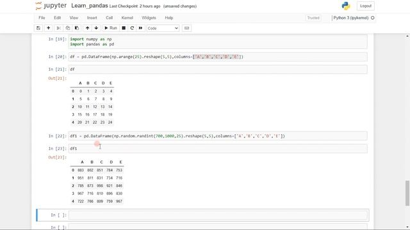Click the In [23] df1 cell
410x230 pixels.
pyautogui.click(x=218, y=149)
